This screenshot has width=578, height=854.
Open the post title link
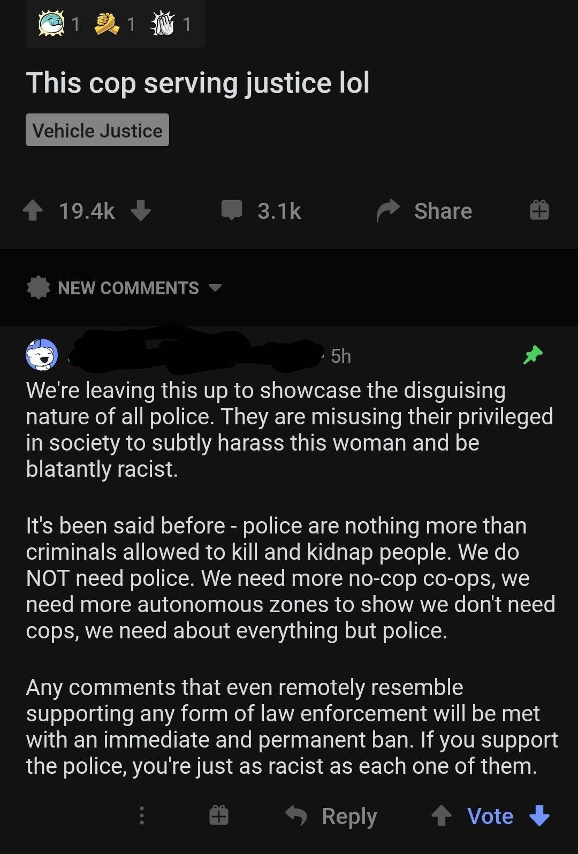[x=199, y=82]
